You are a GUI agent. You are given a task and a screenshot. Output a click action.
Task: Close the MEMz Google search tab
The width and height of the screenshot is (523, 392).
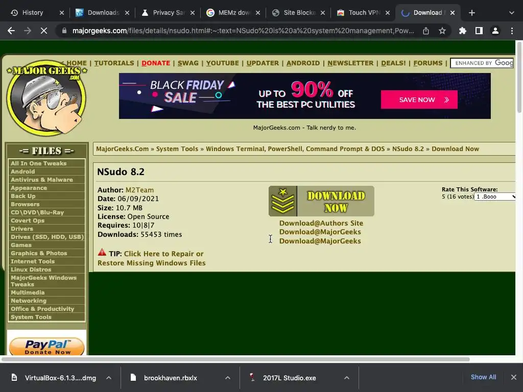(x=258, y=13)
